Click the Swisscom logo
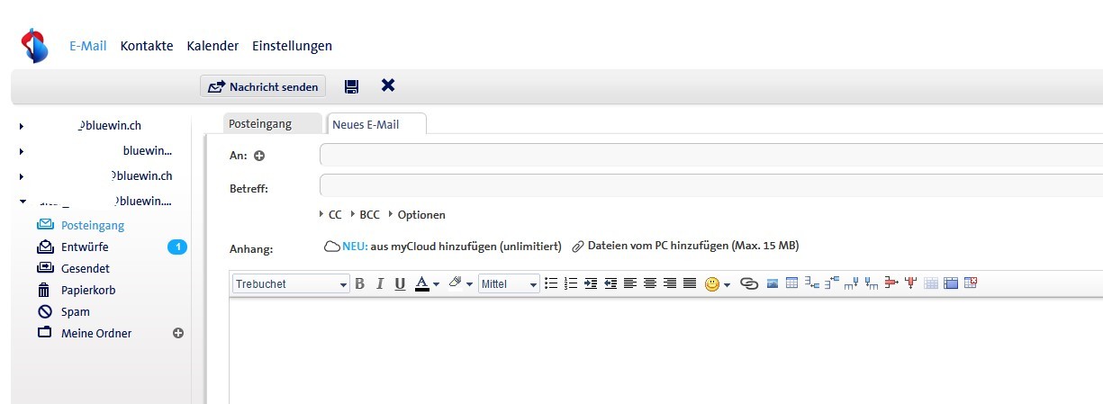 (33, 45)
